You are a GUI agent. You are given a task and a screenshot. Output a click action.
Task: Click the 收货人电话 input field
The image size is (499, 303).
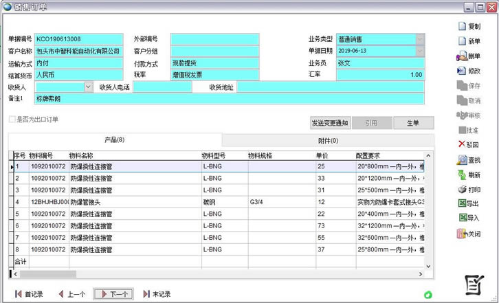[x=162, y=87]
